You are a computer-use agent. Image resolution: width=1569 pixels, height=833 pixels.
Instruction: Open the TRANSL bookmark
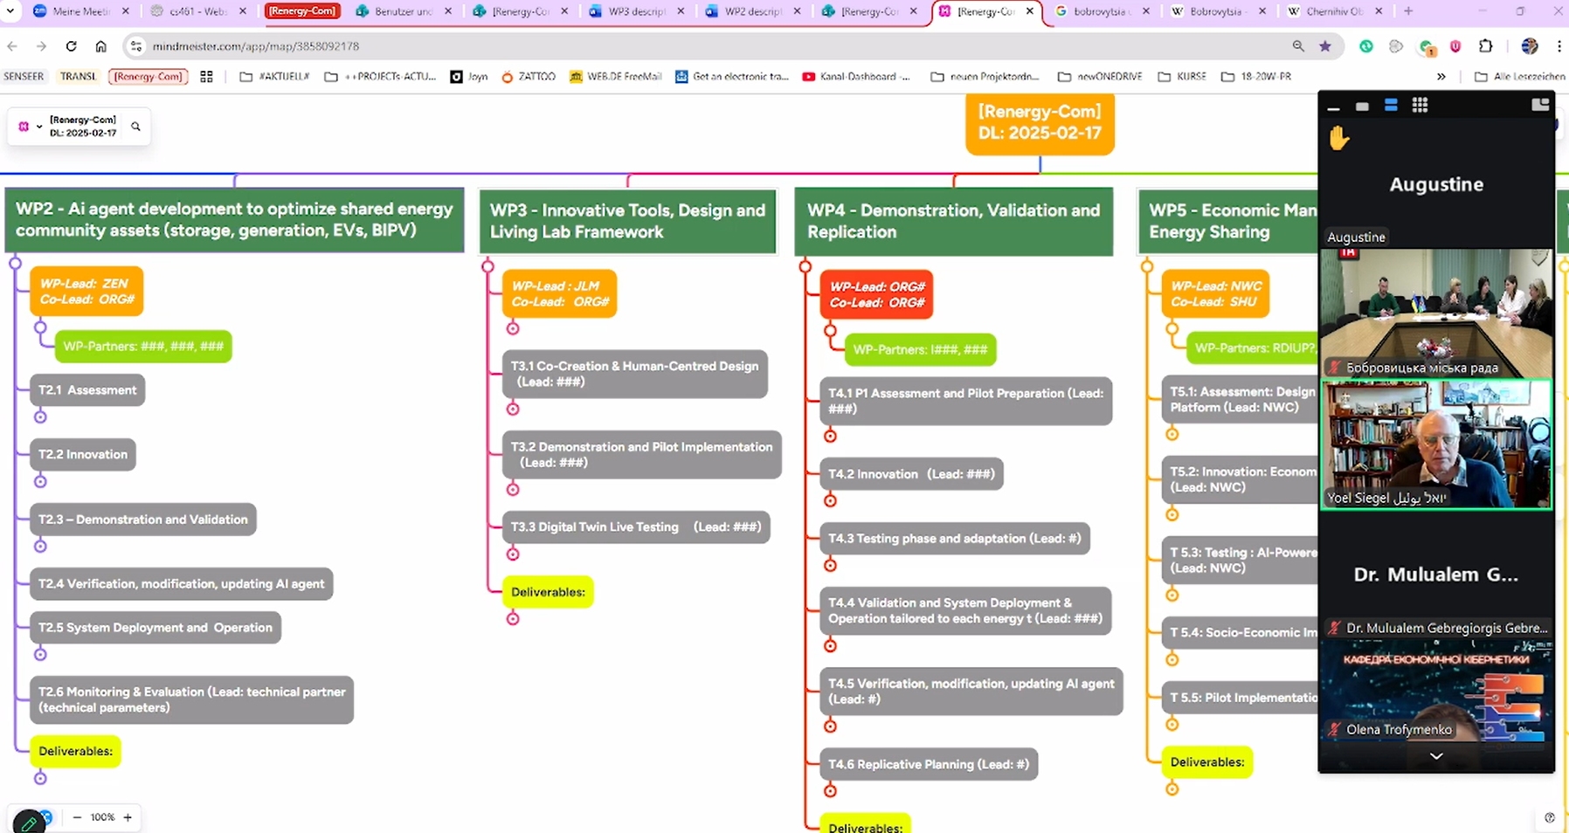click(78, 77)
